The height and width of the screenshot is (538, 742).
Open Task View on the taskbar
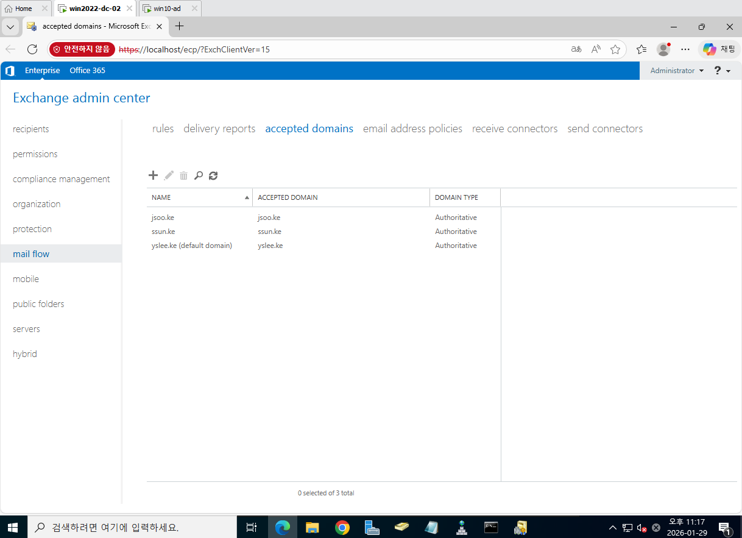pyautogui.click(x=251, y=528)
